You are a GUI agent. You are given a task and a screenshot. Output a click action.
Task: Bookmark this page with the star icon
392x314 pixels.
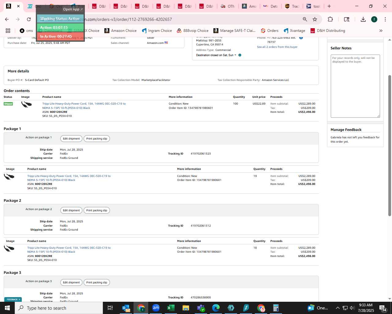(x=315, y=19)
